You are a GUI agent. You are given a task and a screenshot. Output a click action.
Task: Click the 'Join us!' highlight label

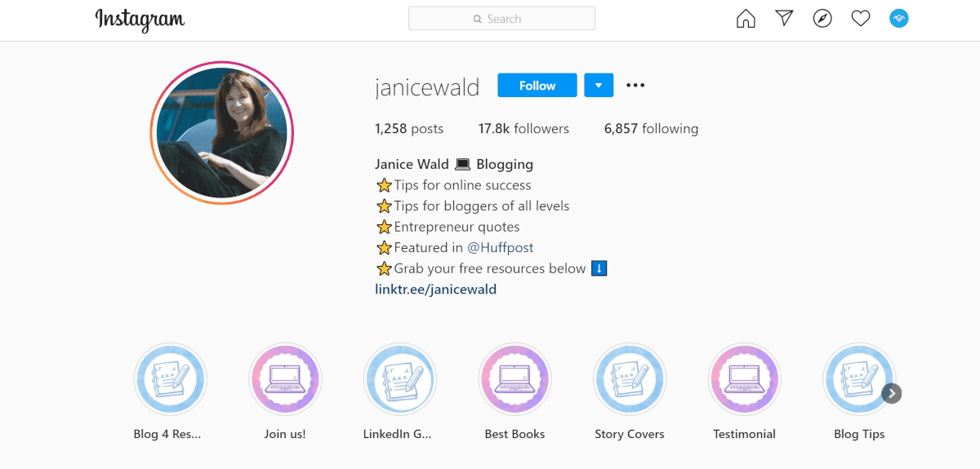(285, 434)
